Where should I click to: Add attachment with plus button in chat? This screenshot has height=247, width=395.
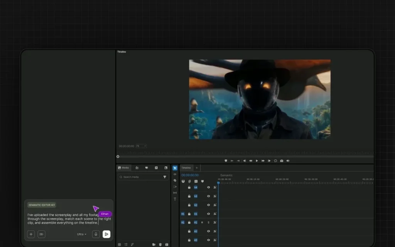31,234
